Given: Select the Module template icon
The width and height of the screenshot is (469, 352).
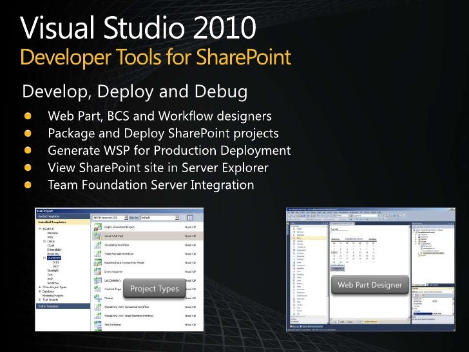Looking at the screenshot, I should point(98,298).
